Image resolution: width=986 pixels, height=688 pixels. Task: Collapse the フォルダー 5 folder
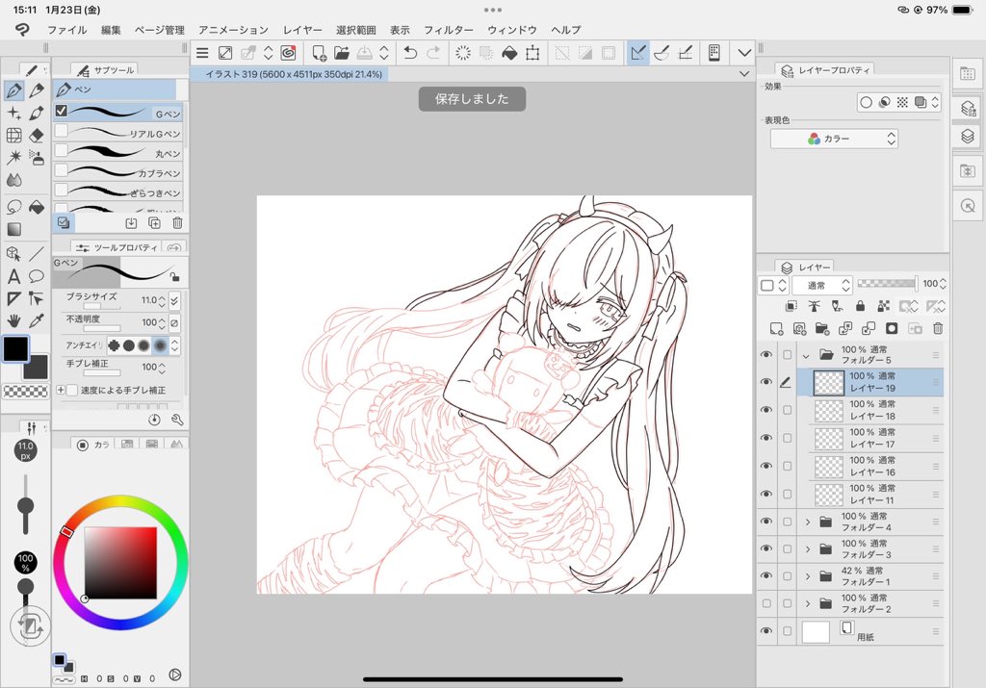[x=806, y=356]
